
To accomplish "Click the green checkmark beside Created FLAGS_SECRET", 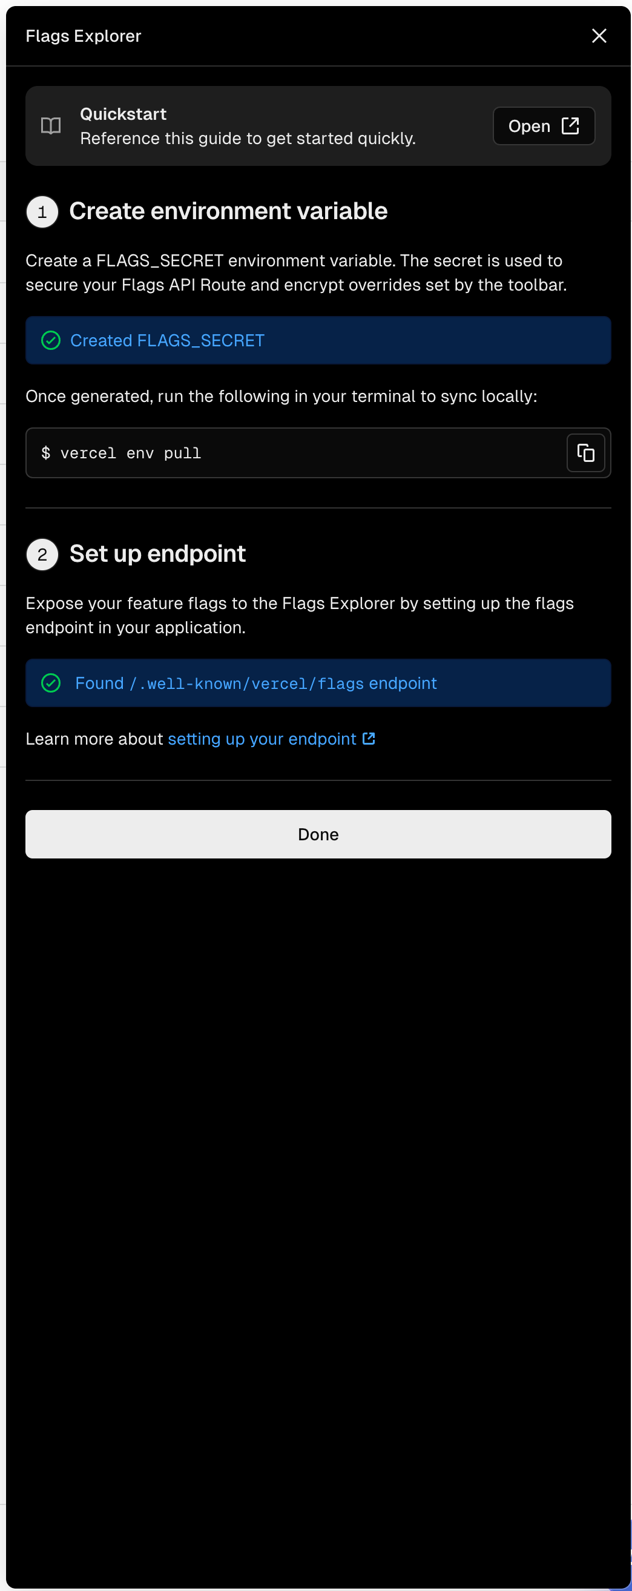I will tap(51, 340).
